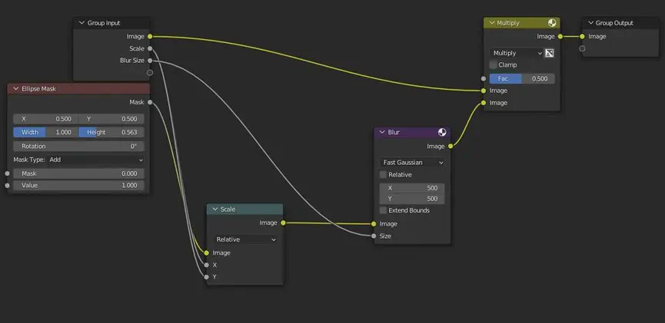Open the Fast Gaussian filter type dropdown
This screenshot has height=323, width=665.
(412, 163)
